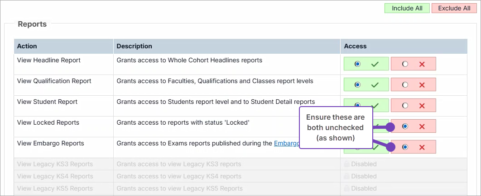Click the Access column header
Screen dimensions: 481x196
click(x=355, y=46)
